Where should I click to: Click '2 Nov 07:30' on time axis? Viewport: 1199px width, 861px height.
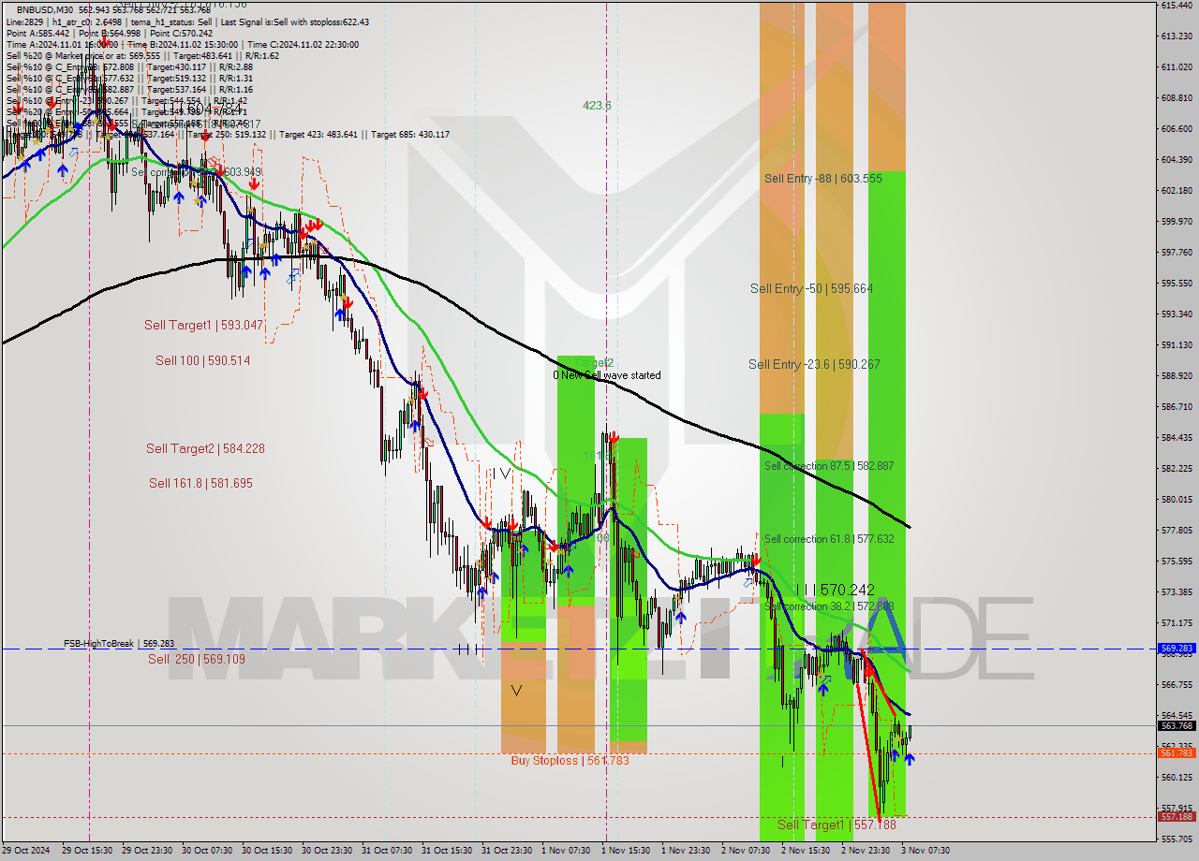747,851
